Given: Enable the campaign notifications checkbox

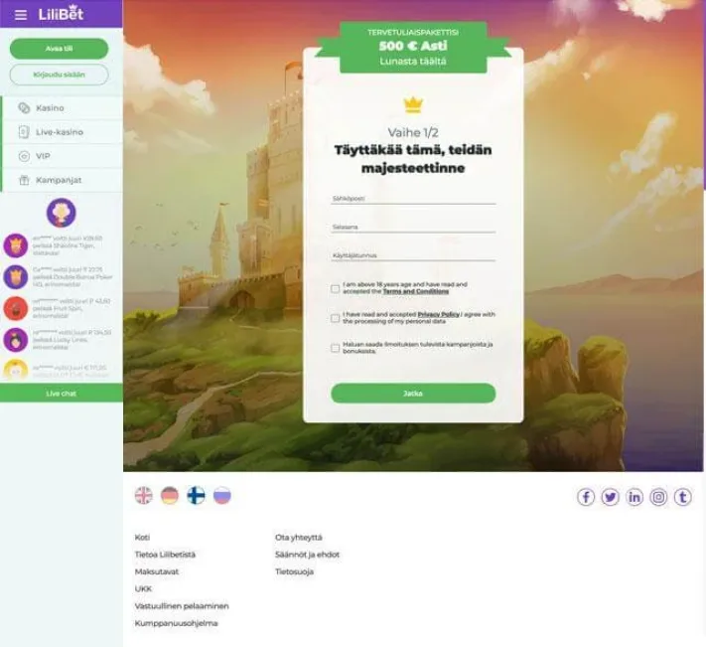Looking at the screenshot, I should pos(335,348).
